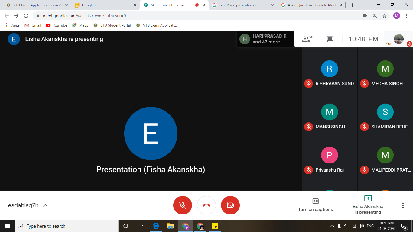Click muted mic icon beside MANSI SINGH

click(308, 127)
